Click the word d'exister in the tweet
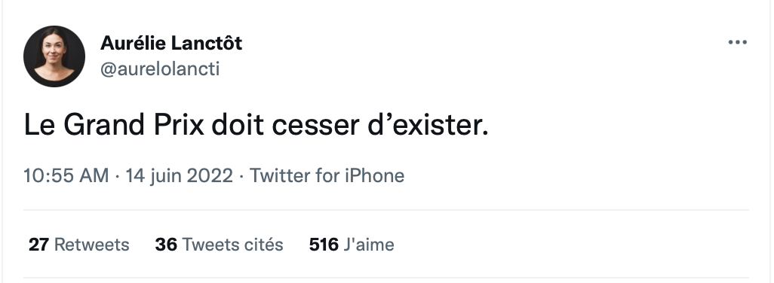 tap(428, 125)
